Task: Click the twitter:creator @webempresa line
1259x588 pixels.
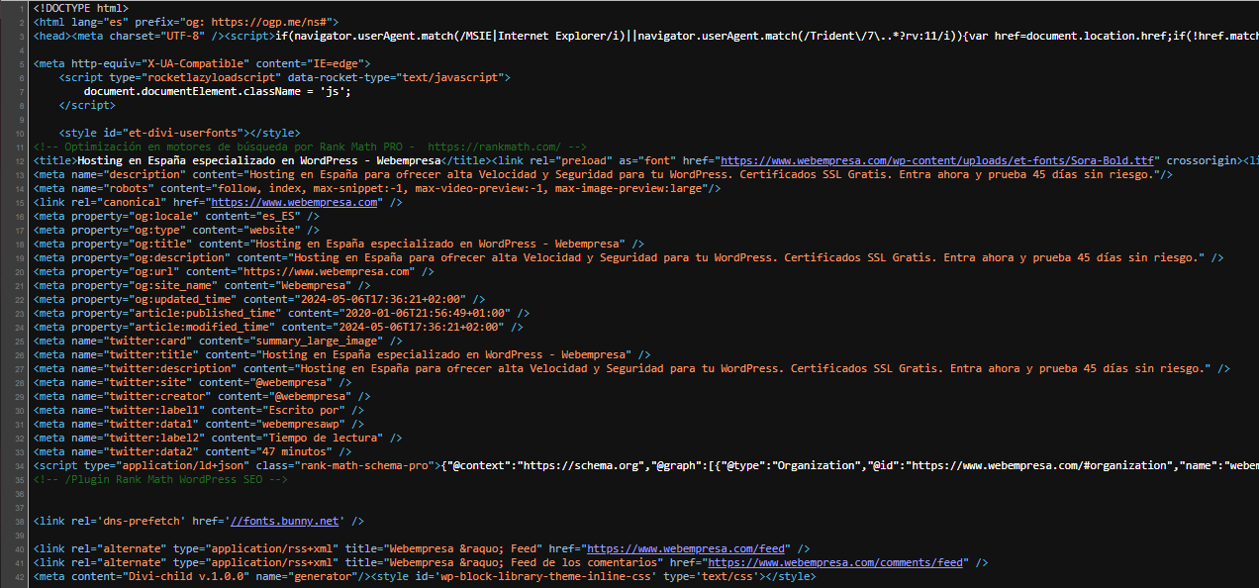Action: 202,396
